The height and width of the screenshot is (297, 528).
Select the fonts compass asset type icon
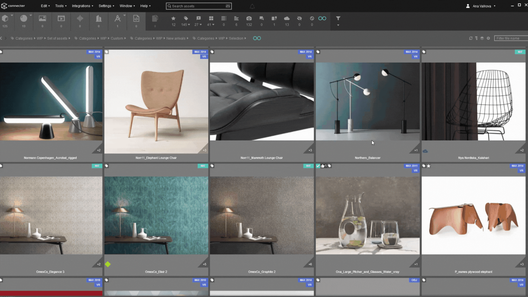[x=117, y=18]
